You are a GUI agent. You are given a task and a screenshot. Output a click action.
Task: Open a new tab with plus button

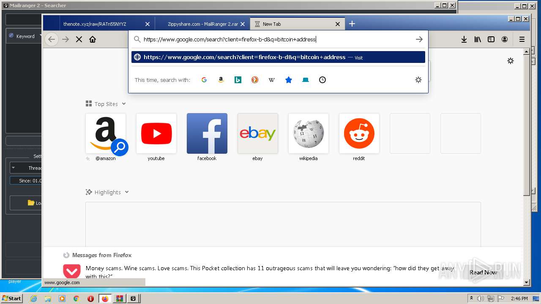352,24
